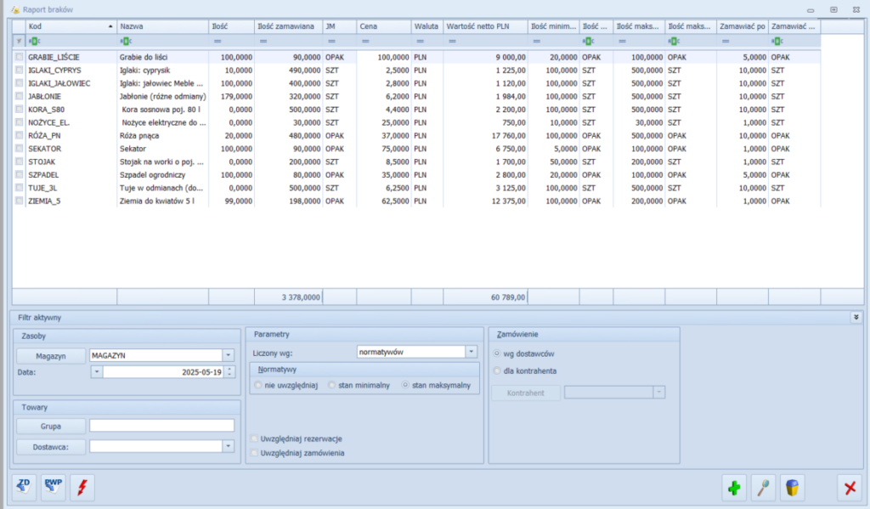
Task: Collapse the Filtr aktywny panel
Action: (856, 318)
